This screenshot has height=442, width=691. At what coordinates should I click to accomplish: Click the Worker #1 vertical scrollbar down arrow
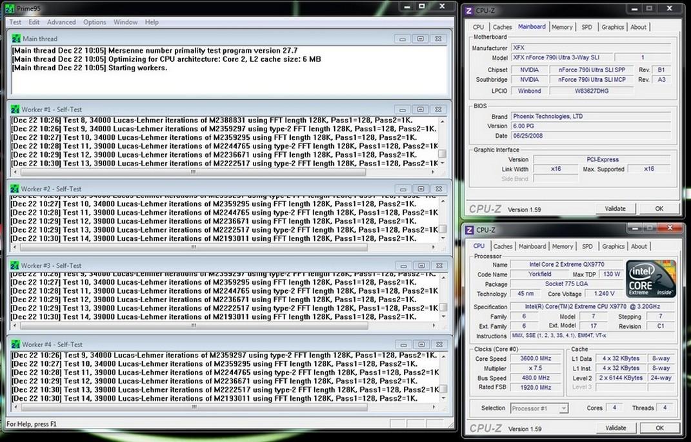tap(443, 163)
